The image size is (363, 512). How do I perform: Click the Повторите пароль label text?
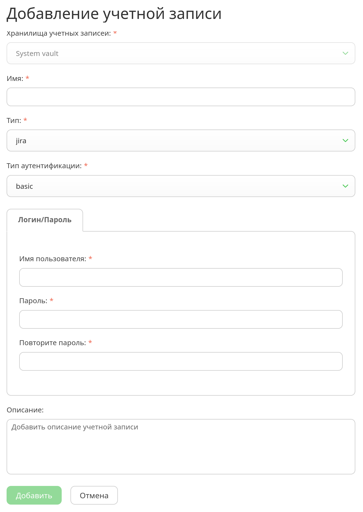pos(53,343)
